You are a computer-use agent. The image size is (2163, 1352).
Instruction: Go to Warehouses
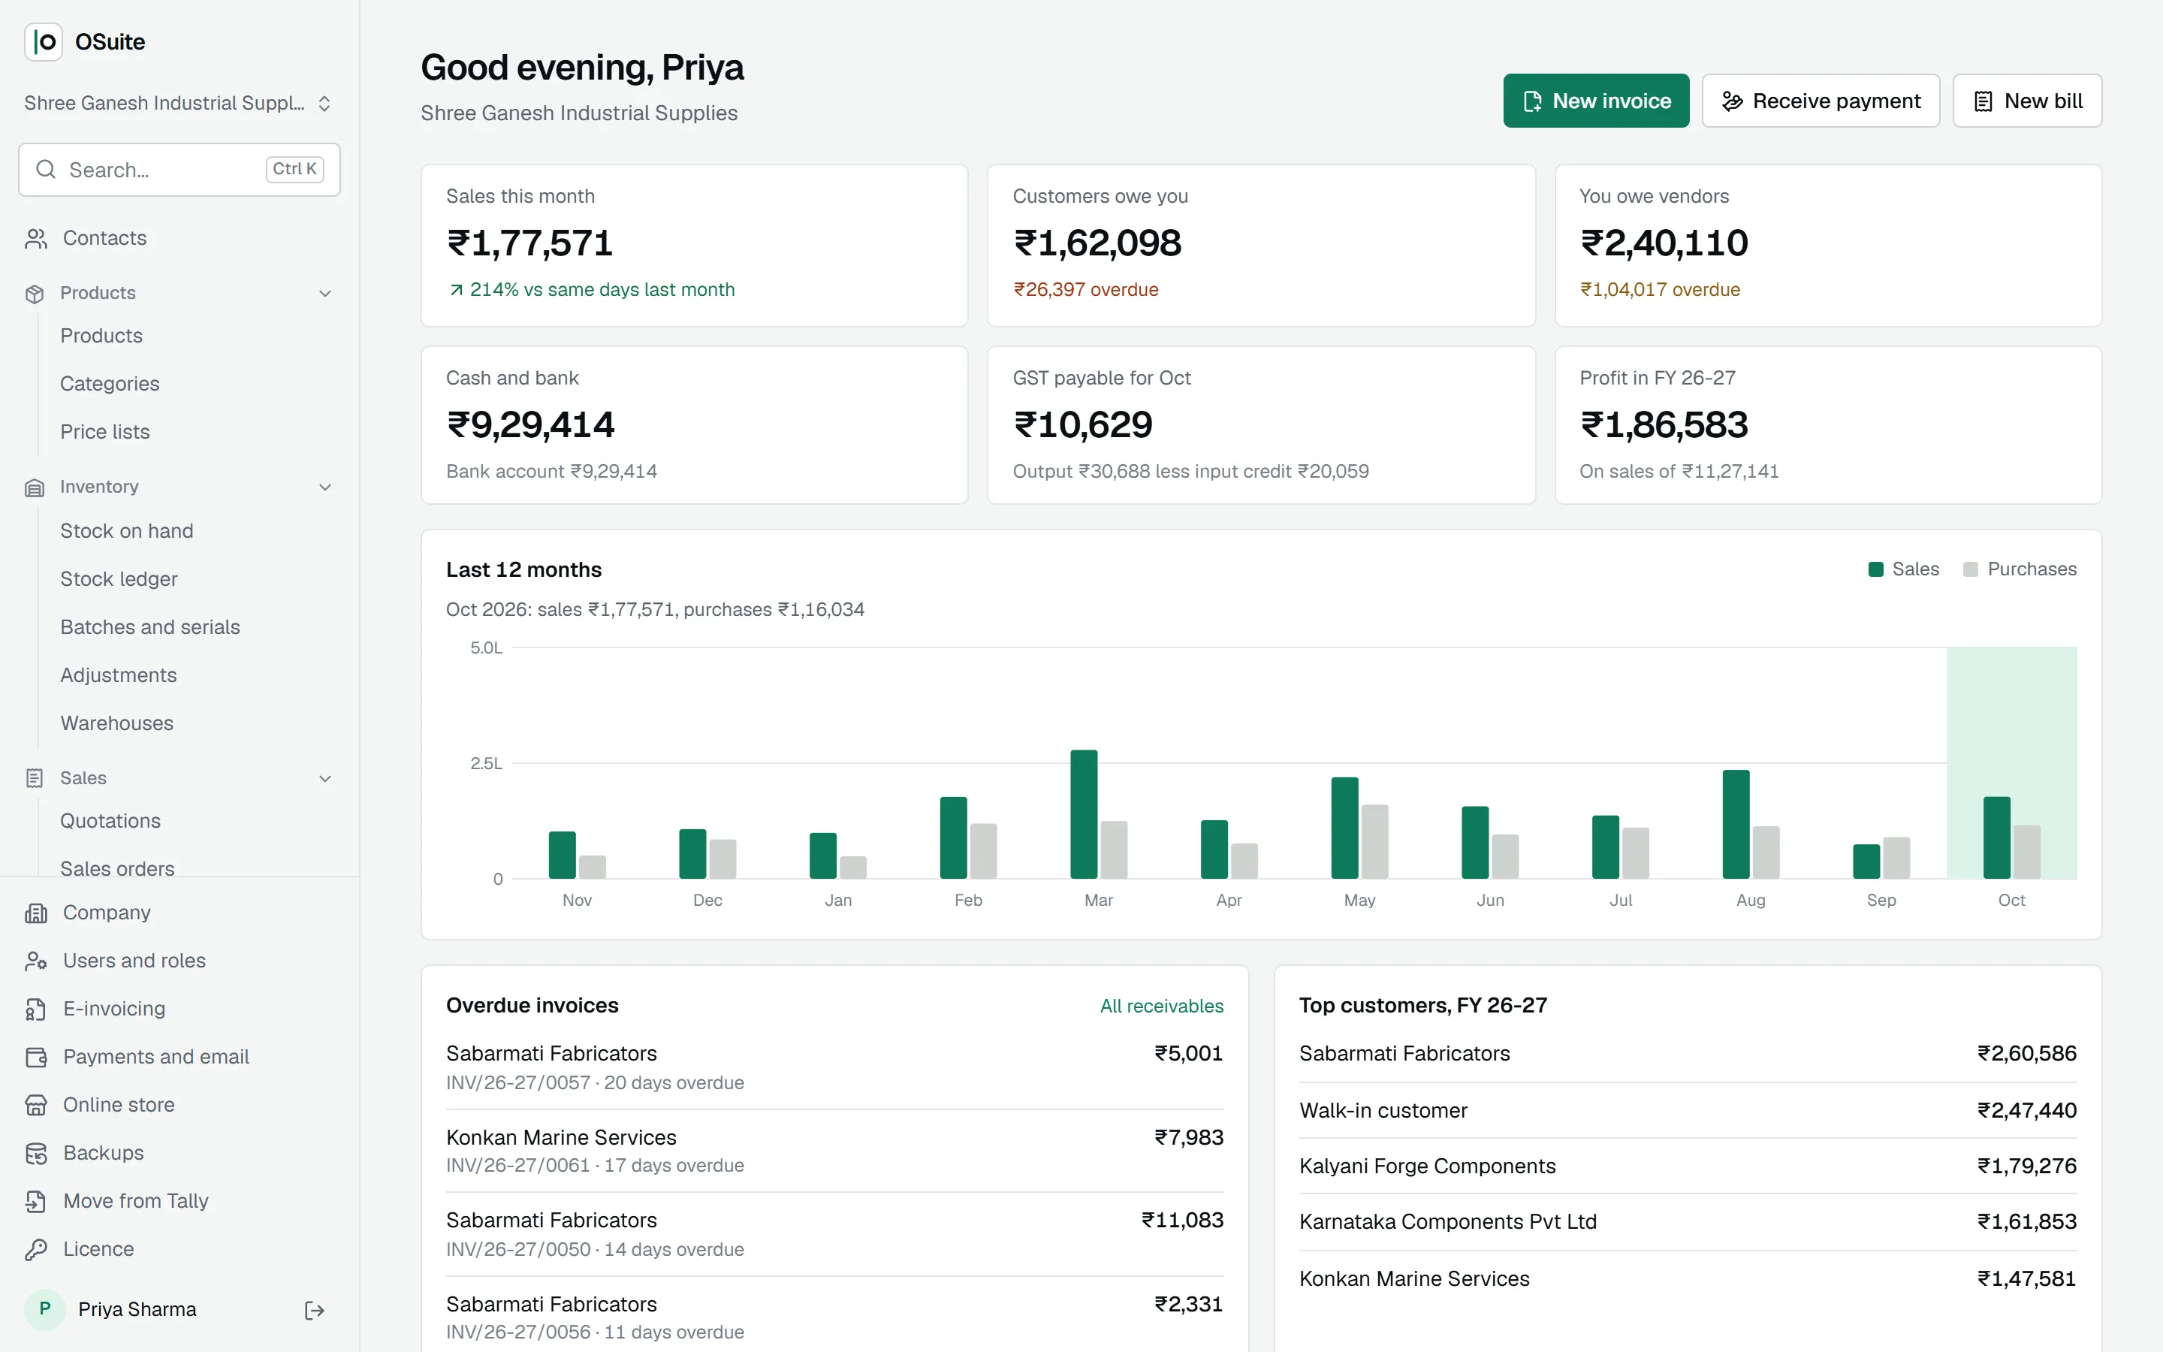117,723
